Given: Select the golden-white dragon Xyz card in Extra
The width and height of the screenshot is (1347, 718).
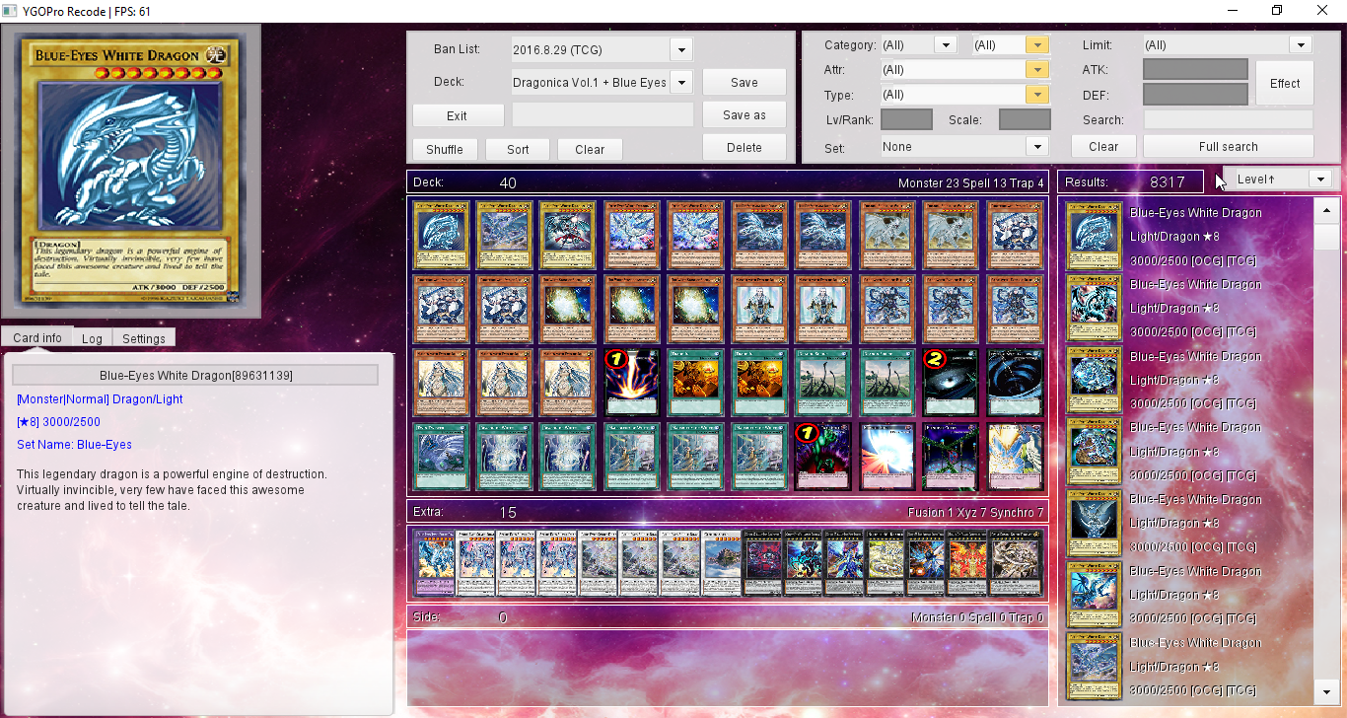Looking at the screenshot, I should point(886,563).
